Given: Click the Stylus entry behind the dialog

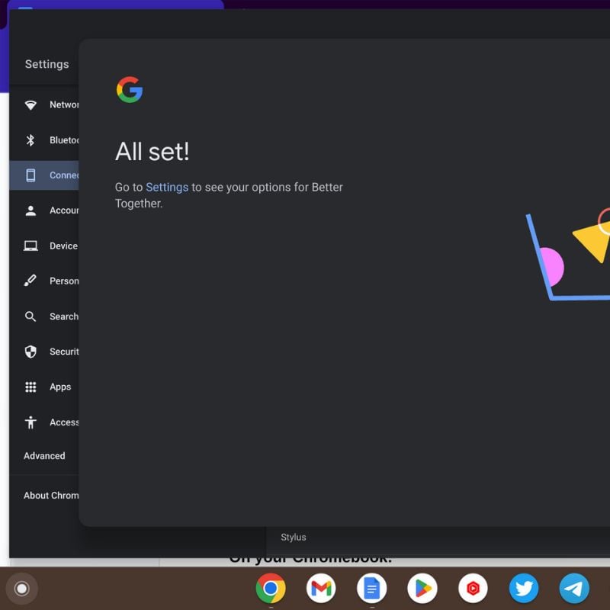Looking at the screenshot, I should click(x=294, y=538).
